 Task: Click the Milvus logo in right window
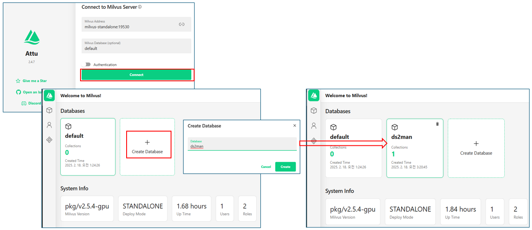click(314, 96)
